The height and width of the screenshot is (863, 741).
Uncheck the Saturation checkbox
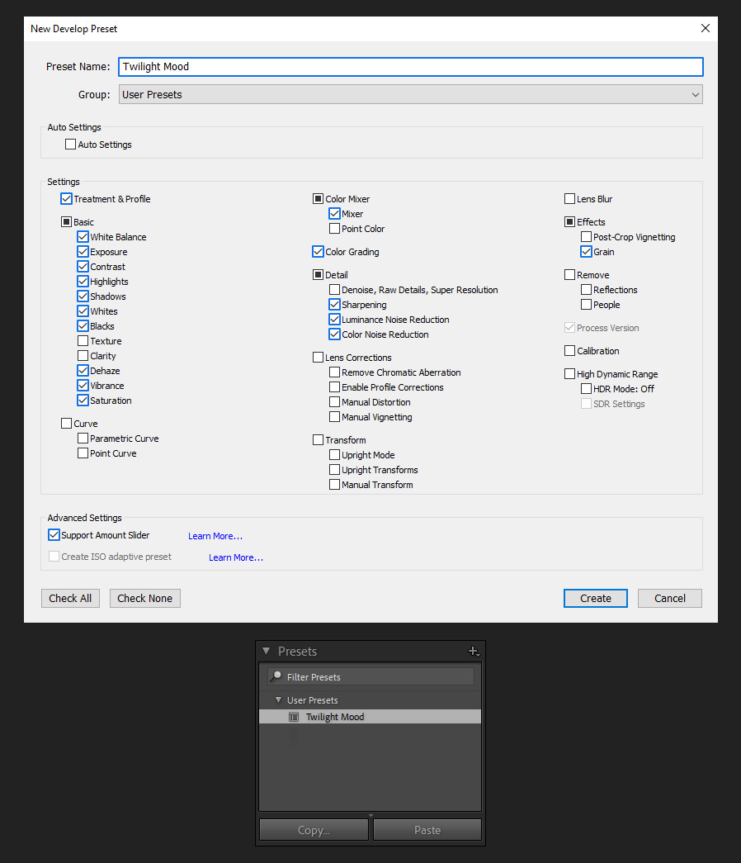pyautogui.click(x=83, y=401)
